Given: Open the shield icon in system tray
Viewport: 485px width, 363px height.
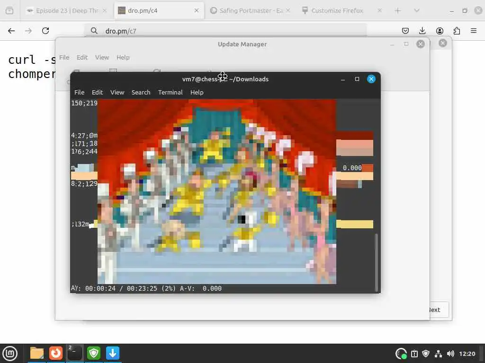Looking at the screenshot, I should [x=426, y=354].
